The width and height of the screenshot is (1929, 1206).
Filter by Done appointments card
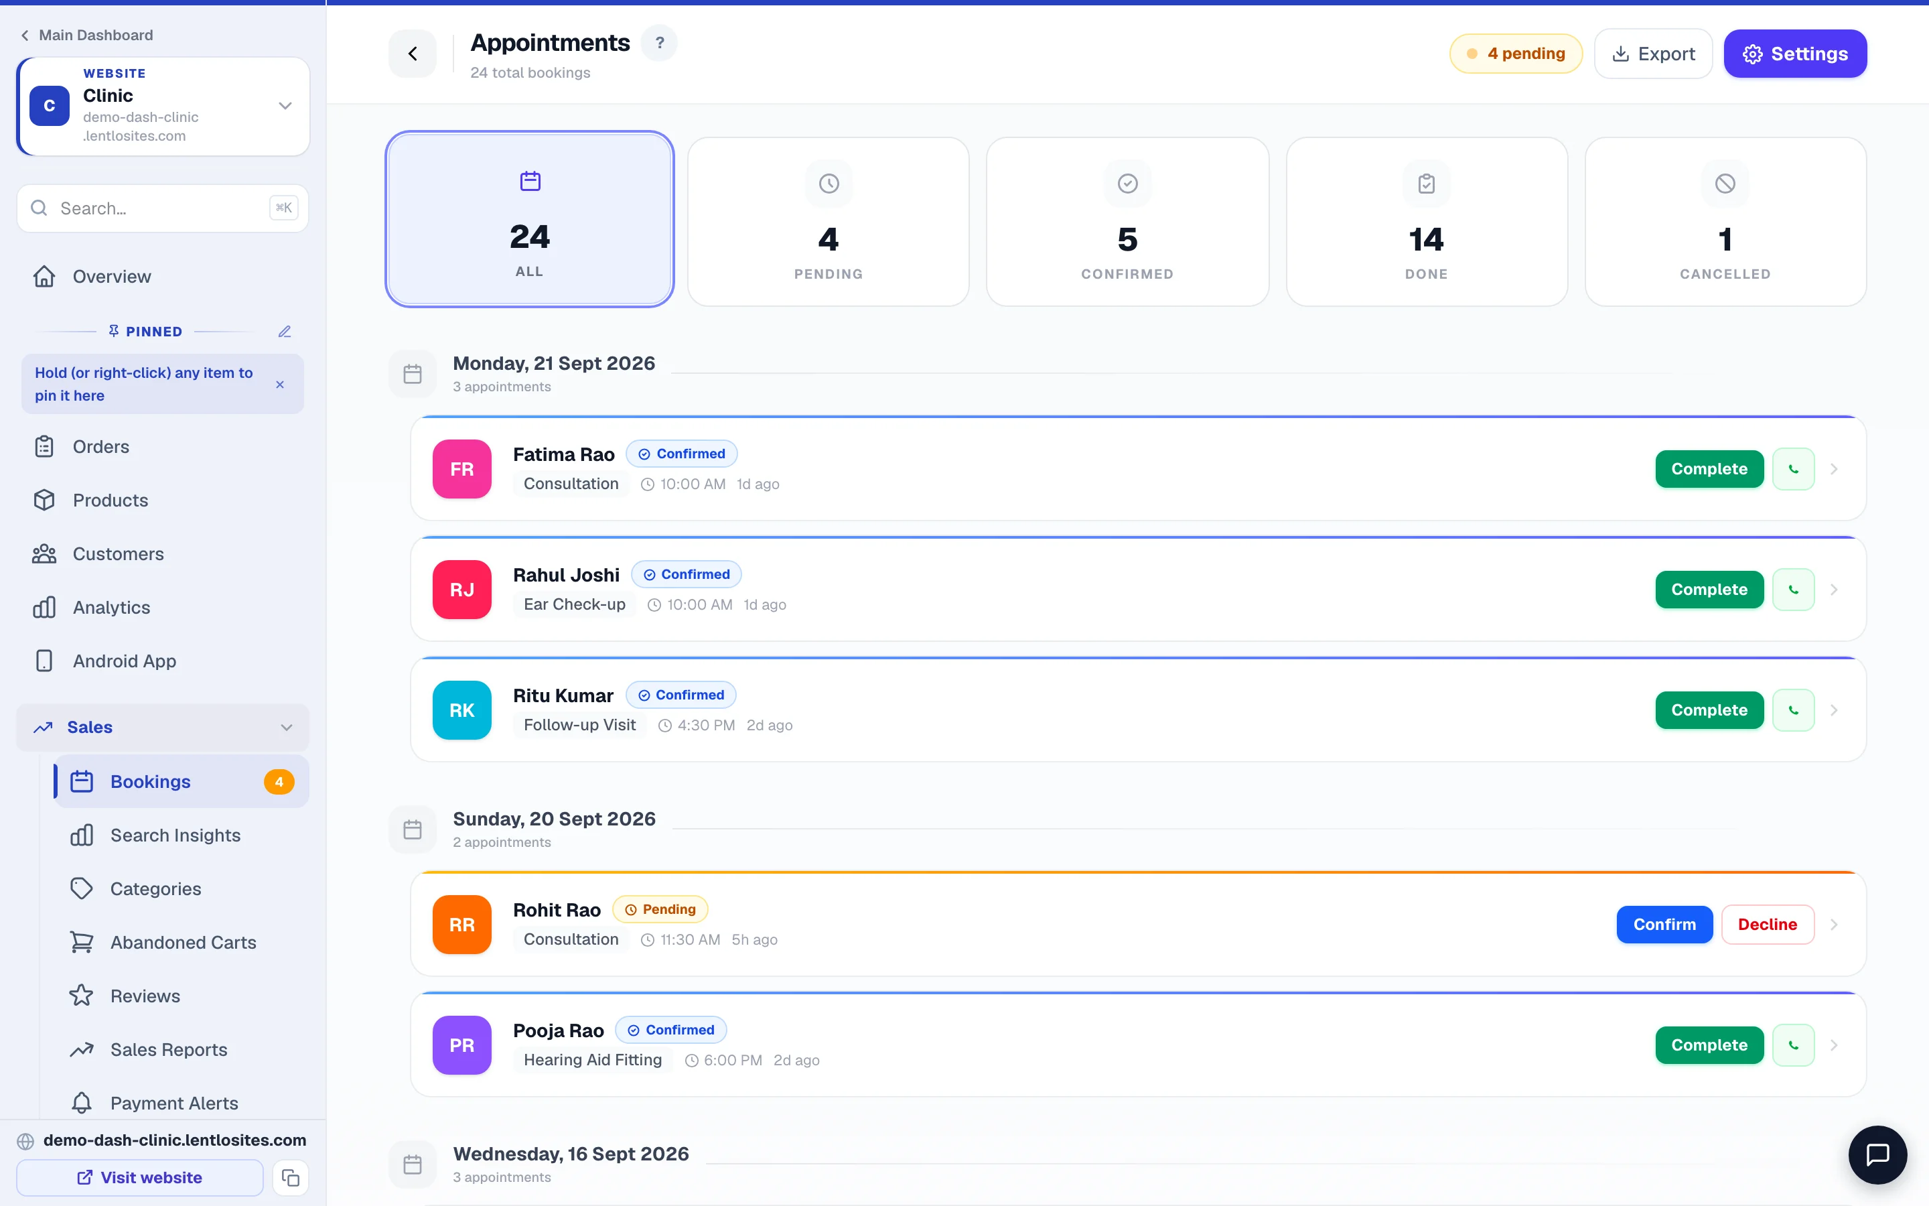tap(1426, 222)
